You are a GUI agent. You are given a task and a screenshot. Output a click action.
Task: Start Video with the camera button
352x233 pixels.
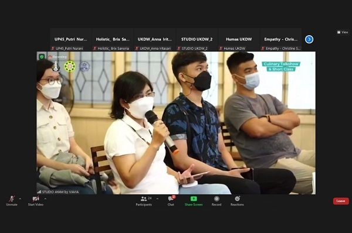[35, 201]
